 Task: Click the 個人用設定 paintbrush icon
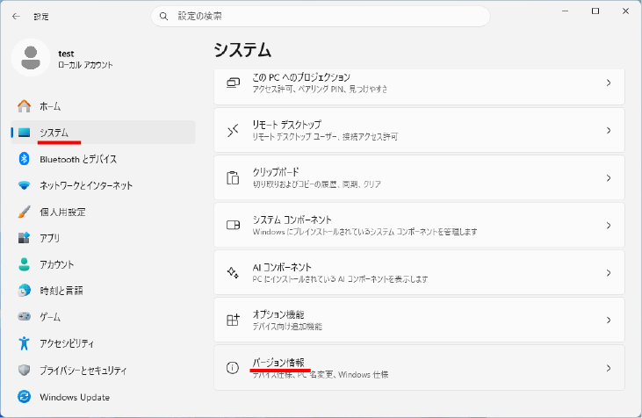25,212
